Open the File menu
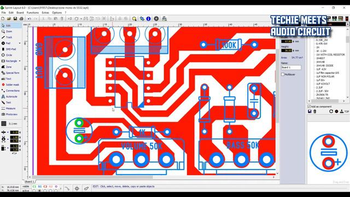 click(4, 13)
